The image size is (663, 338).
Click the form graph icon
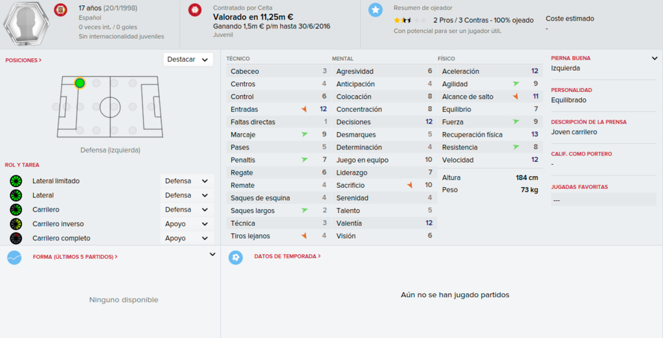[x=14, y=257]
